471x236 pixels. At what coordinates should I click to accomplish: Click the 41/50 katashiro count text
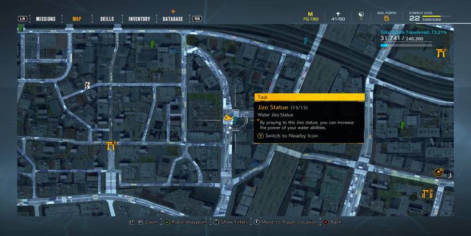338,19
